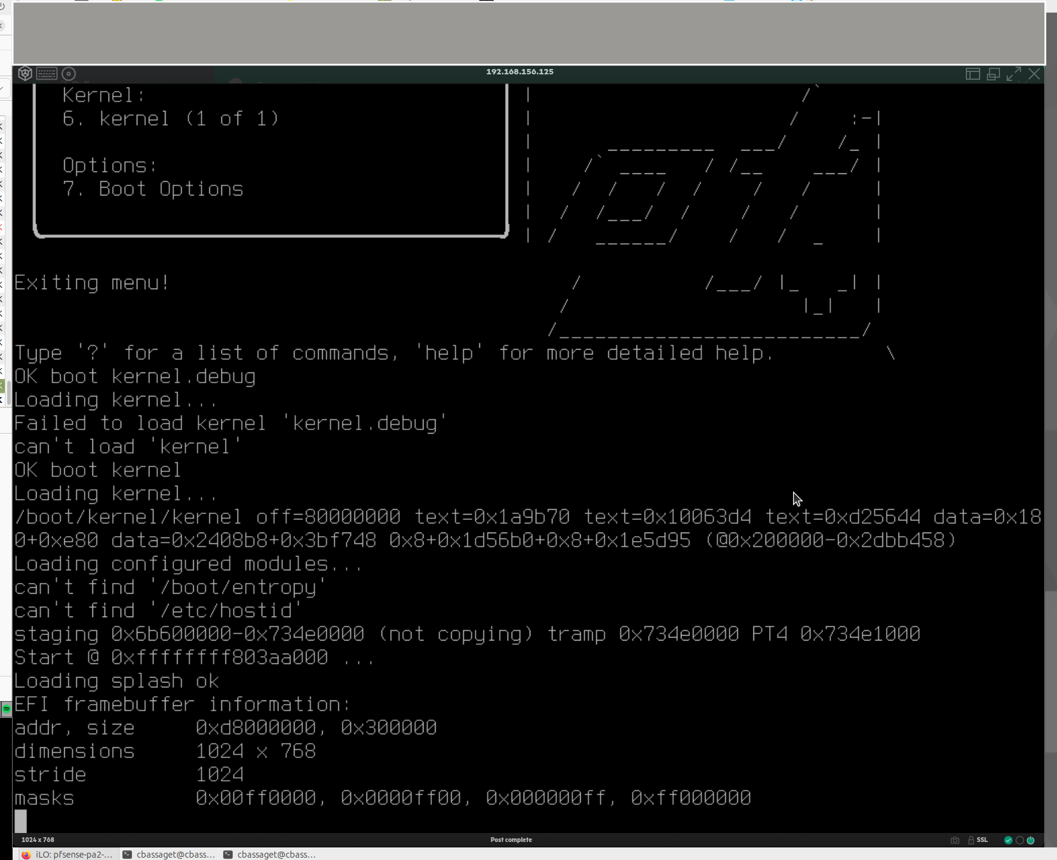Switch to first cbassaget terminal window

click(x=169, y=854)
